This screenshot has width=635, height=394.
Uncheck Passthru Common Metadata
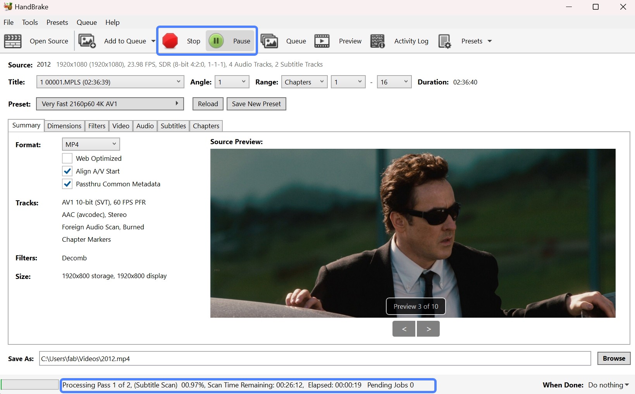(x=67, y=184)
